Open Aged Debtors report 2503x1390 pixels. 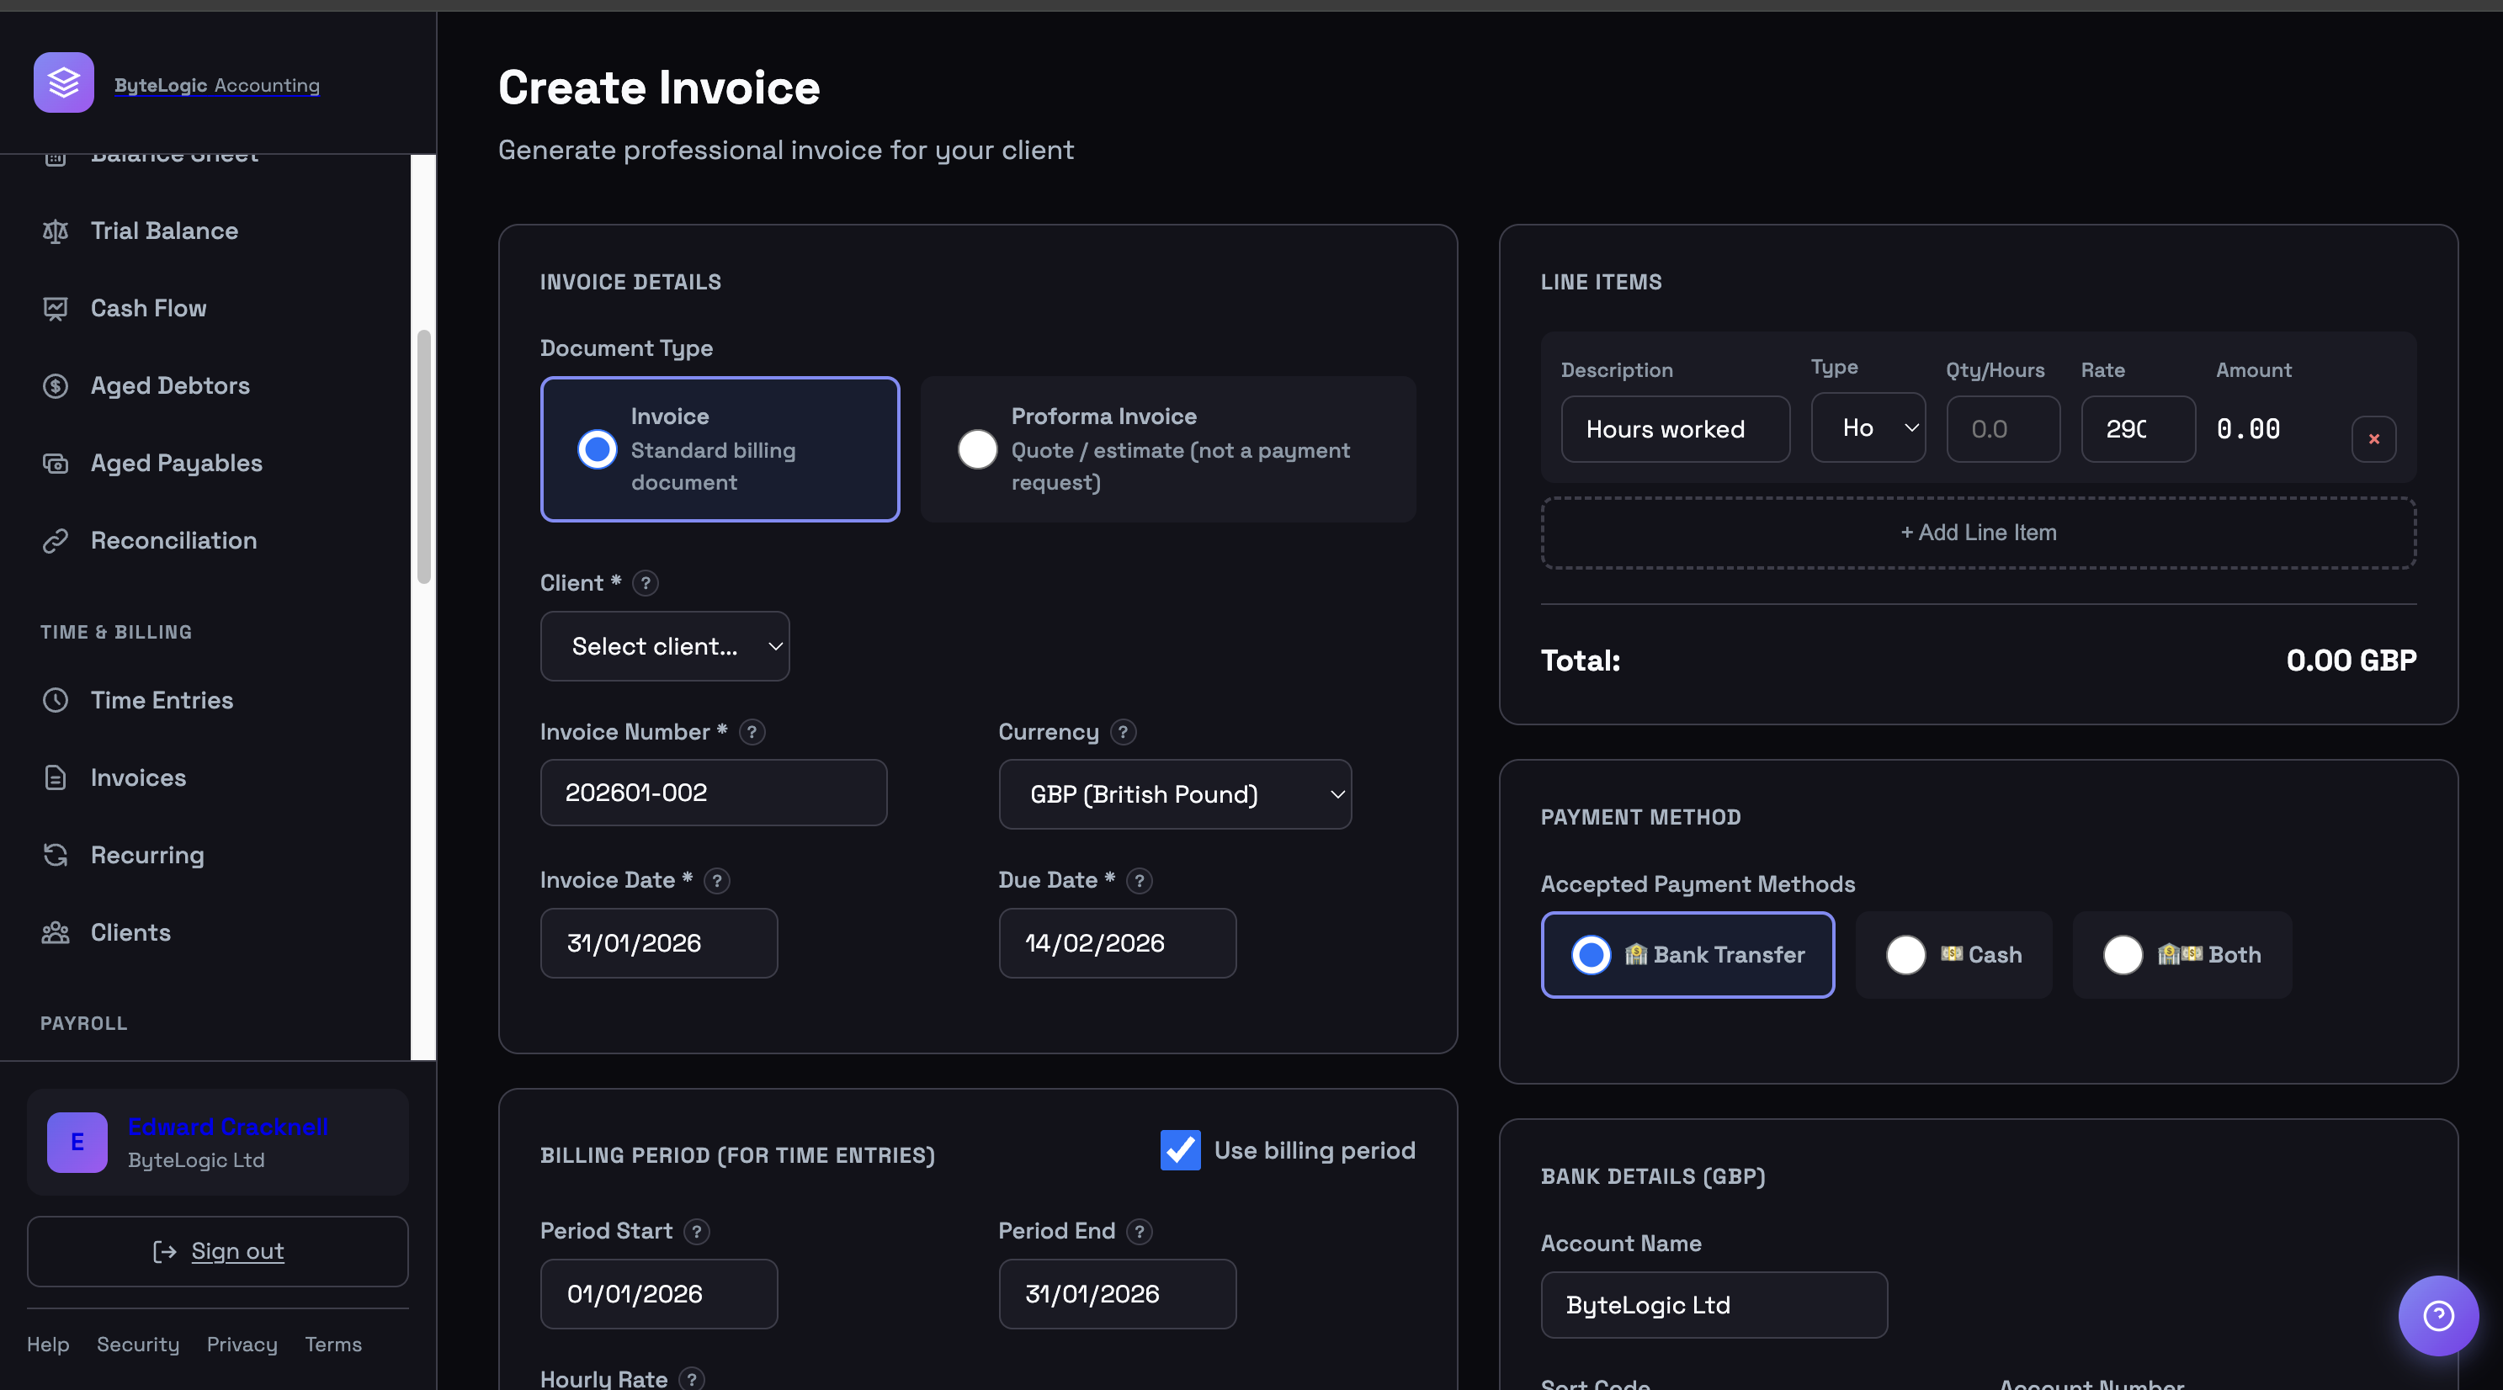[170, 385]
